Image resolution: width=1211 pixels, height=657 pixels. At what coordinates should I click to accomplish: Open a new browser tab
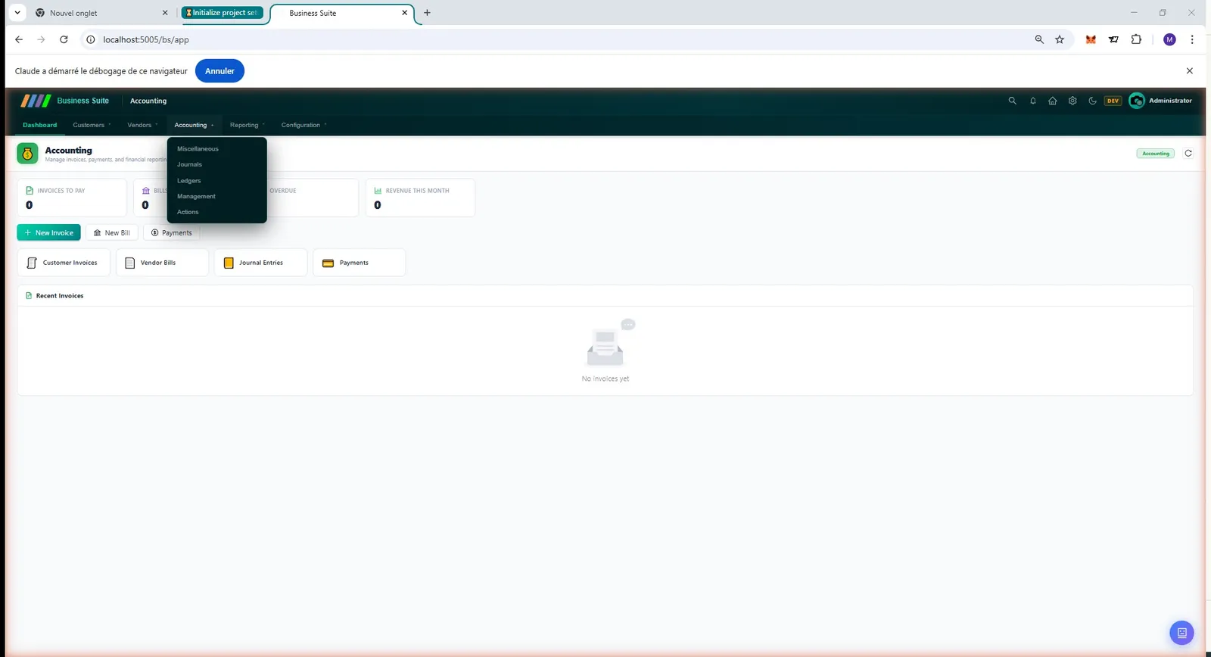click(x=427, y=13)
